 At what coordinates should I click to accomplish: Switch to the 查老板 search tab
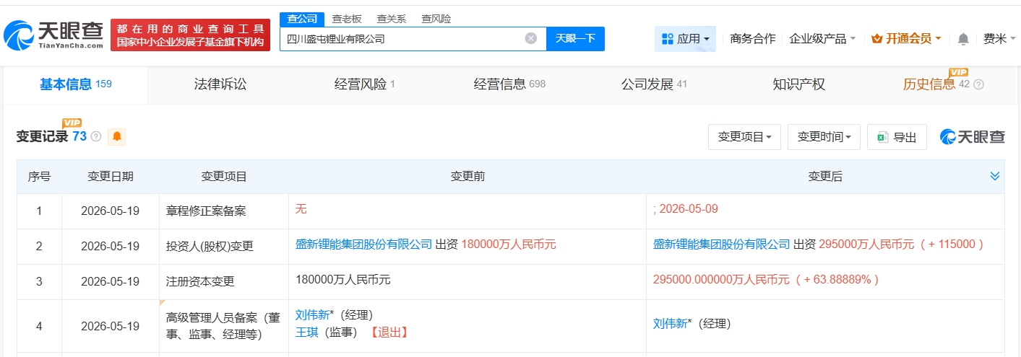click(347, 19)
